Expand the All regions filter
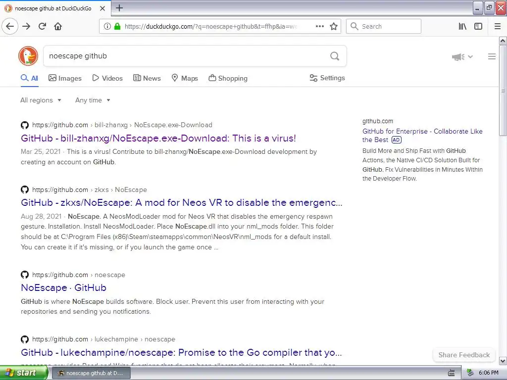 pos(41,100)
